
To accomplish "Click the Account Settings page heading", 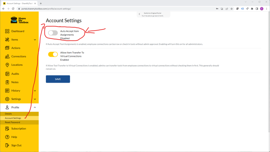I will [x=64, y=20].
